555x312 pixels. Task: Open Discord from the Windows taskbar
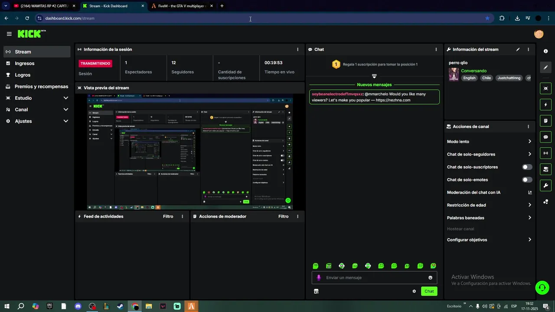(x=78, y=306)
